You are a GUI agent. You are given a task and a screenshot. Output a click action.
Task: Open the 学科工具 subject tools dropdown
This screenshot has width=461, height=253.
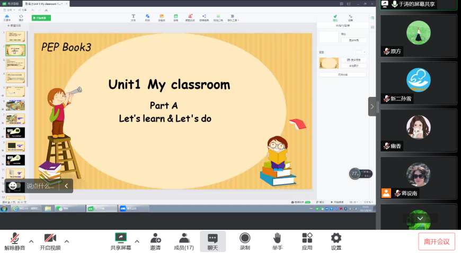click(233, 17)
